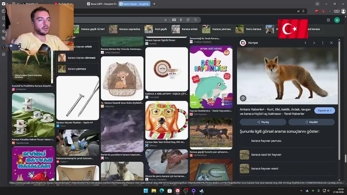Filter by Karaca capreolus chip

click(126, 29)
